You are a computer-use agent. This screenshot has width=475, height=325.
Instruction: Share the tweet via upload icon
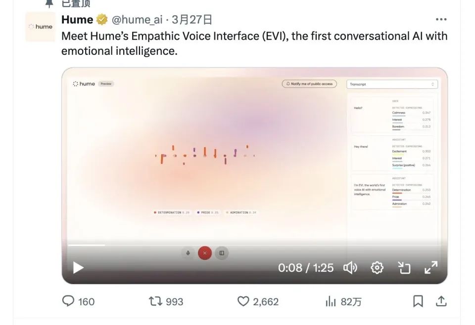[441, 301]
